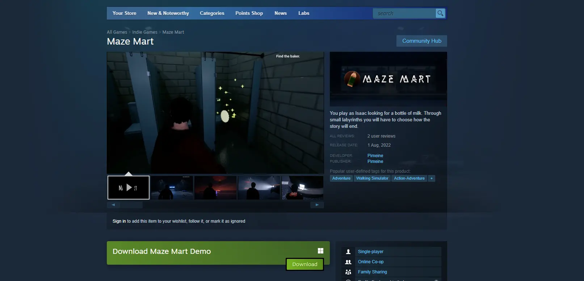This screenshot has height=281, width=584.
Task: Click the search magnifier icon
Action: click(440, 13)
